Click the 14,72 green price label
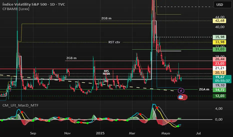 (x=219, y=90)
